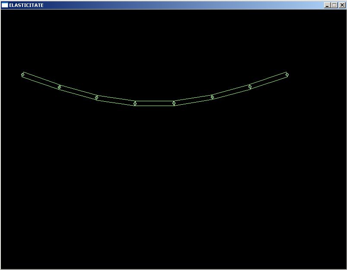Click the second joint node from the left
The width and height of the screenshot is (347, 270).
59,87
